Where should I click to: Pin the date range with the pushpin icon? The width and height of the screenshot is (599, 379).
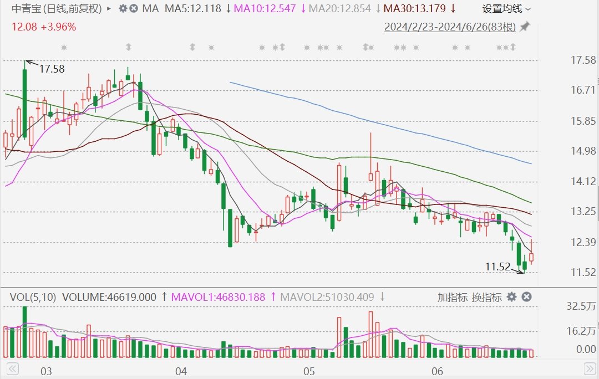pos(525,27)
